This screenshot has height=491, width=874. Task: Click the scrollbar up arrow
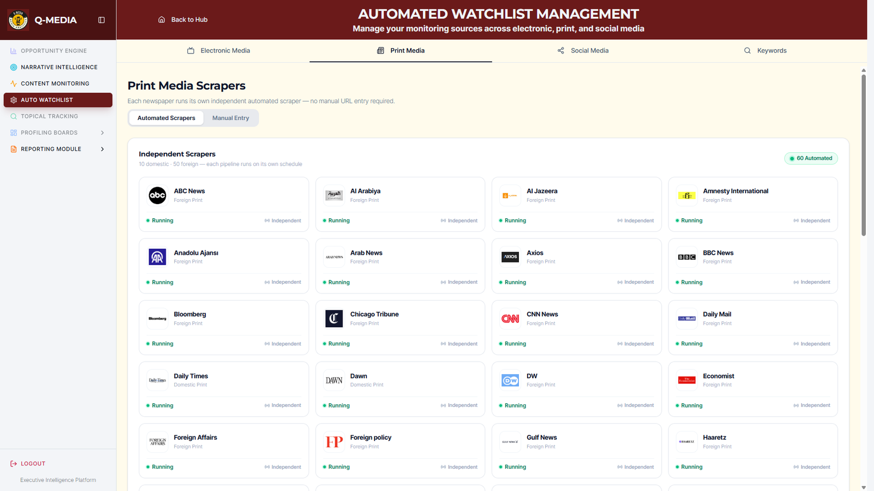tap(864, 70)
